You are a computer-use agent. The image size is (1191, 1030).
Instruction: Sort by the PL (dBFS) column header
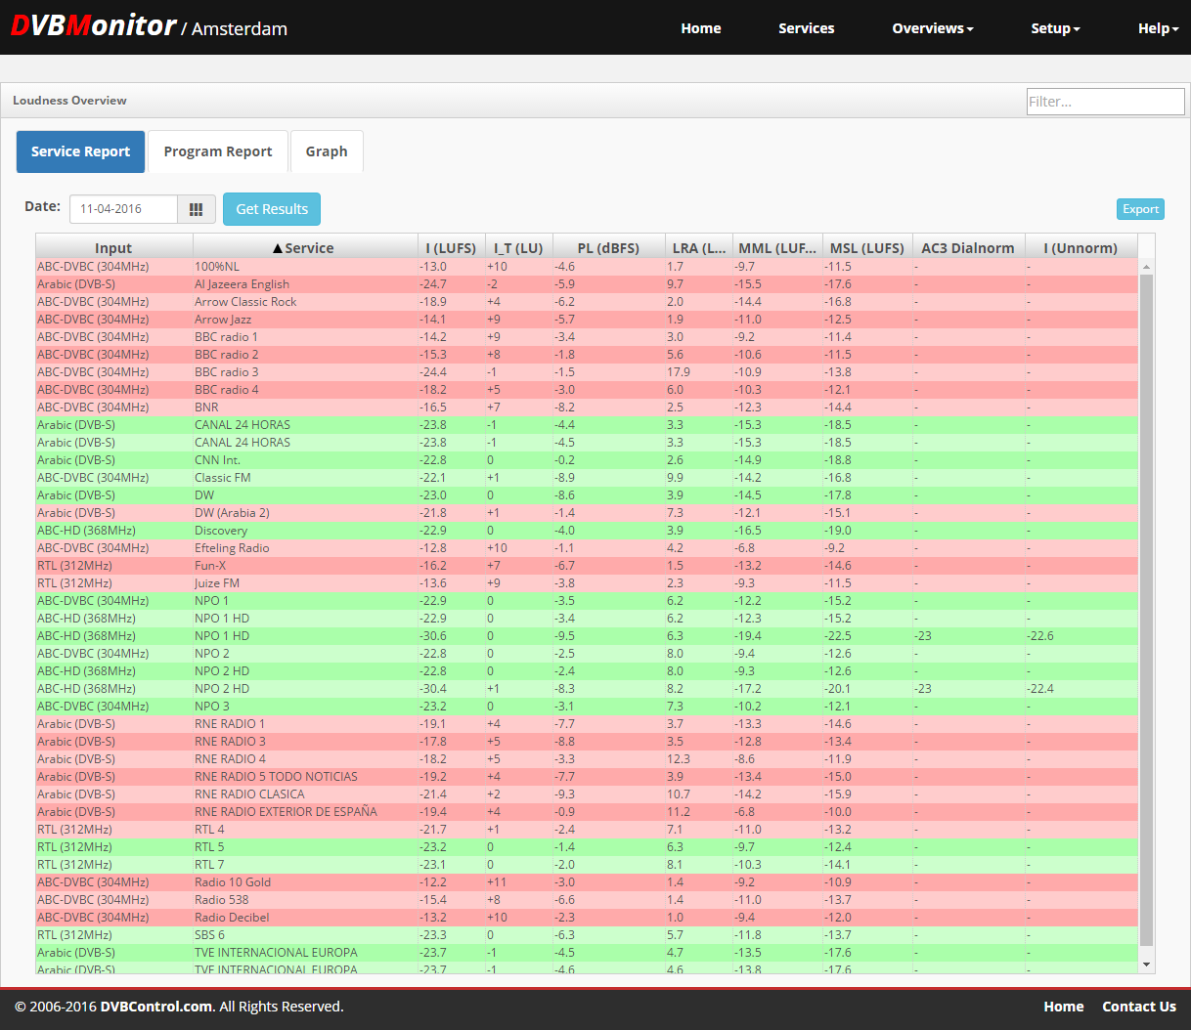[x=608, y=248]
